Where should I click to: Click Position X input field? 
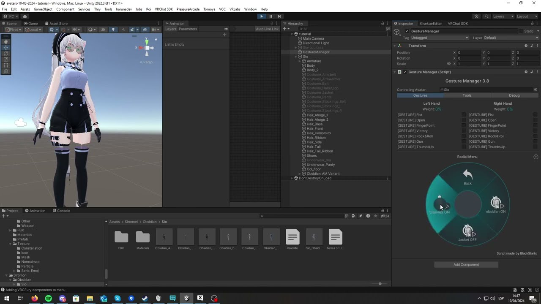pos(468,53)
